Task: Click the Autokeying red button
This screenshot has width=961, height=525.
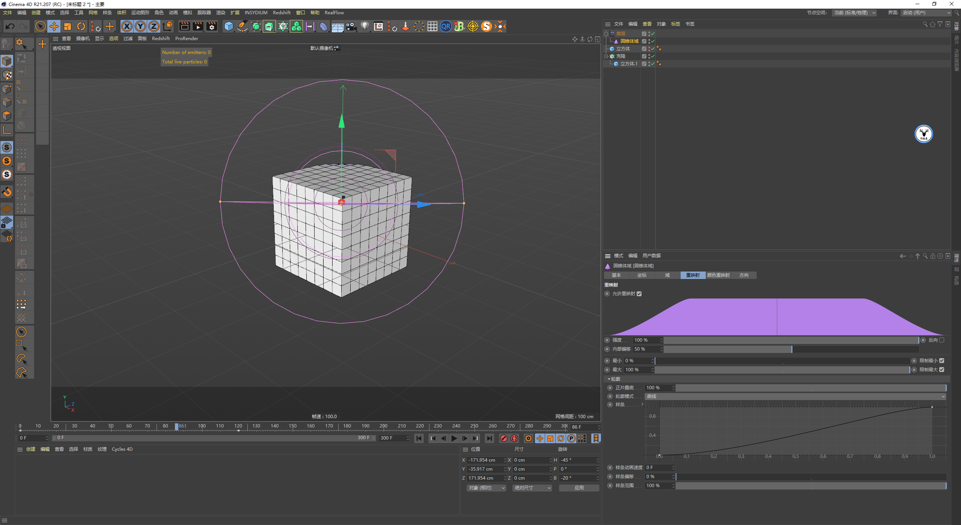Action: 514,438
